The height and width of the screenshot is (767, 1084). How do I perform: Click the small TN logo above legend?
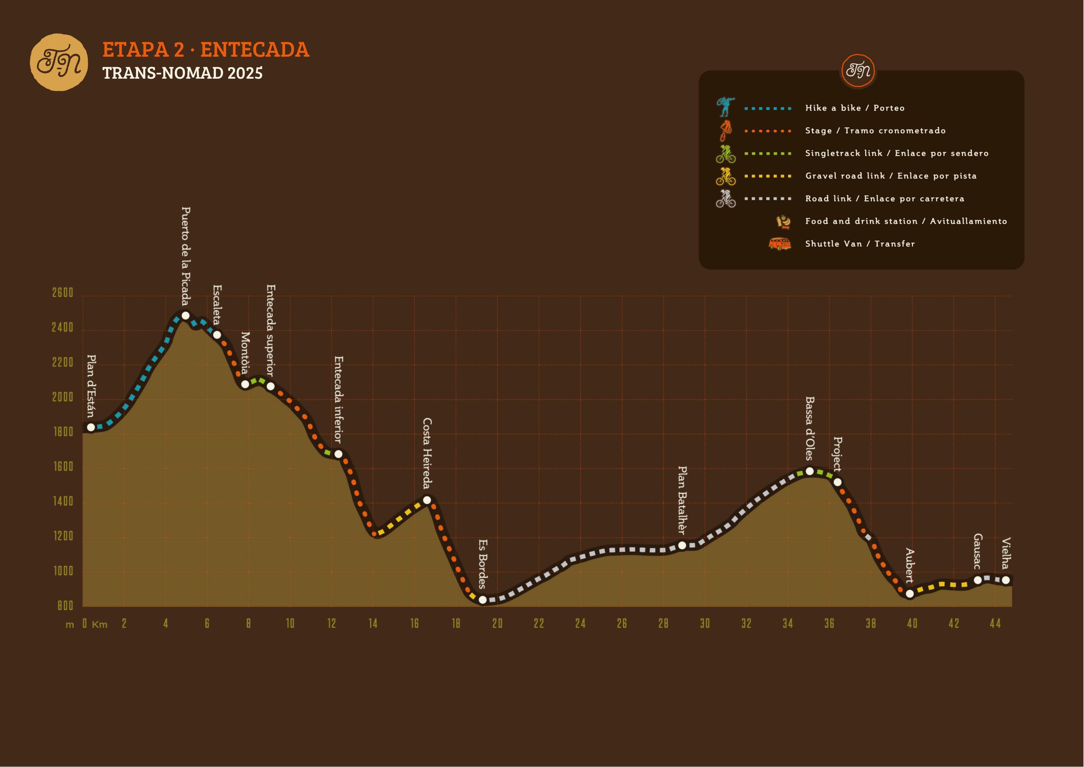858,71
